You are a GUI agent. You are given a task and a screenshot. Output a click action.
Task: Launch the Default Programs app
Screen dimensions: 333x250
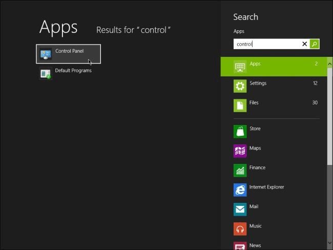click(x=67, y=73)
